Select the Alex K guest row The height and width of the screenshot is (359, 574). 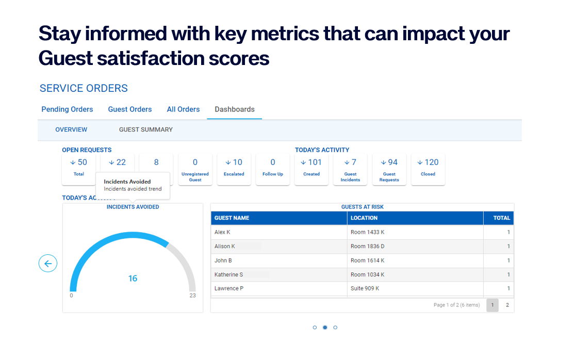[x=363, y=232]
